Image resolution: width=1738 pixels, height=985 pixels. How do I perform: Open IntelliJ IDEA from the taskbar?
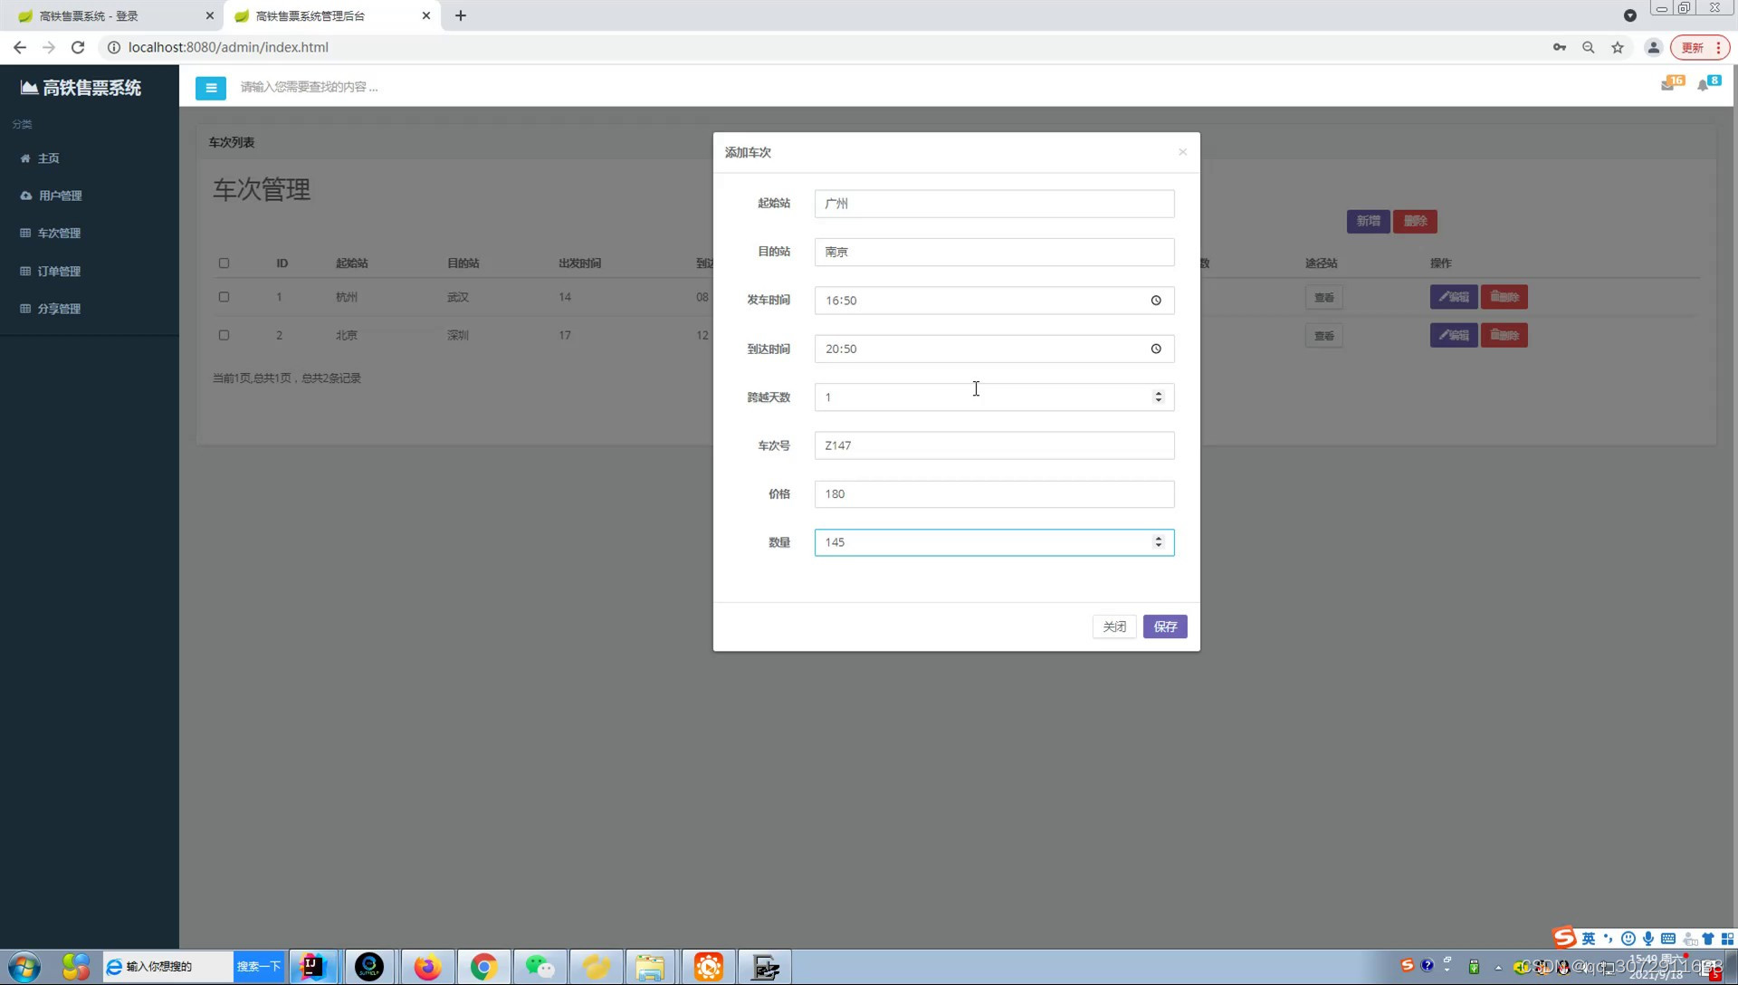point(313,967)
